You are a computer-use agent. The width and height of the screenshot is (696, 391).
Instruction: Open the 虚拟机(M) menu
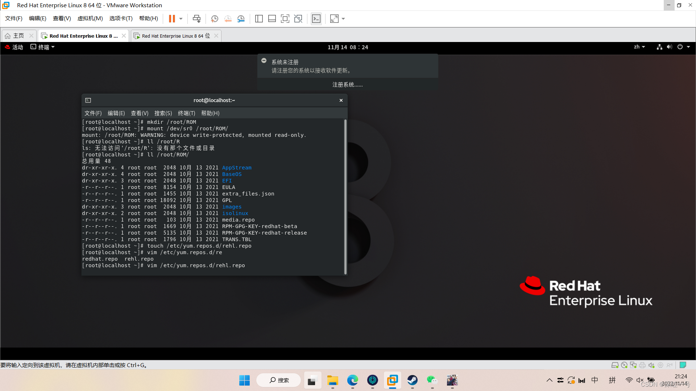(x=90, y=18)
